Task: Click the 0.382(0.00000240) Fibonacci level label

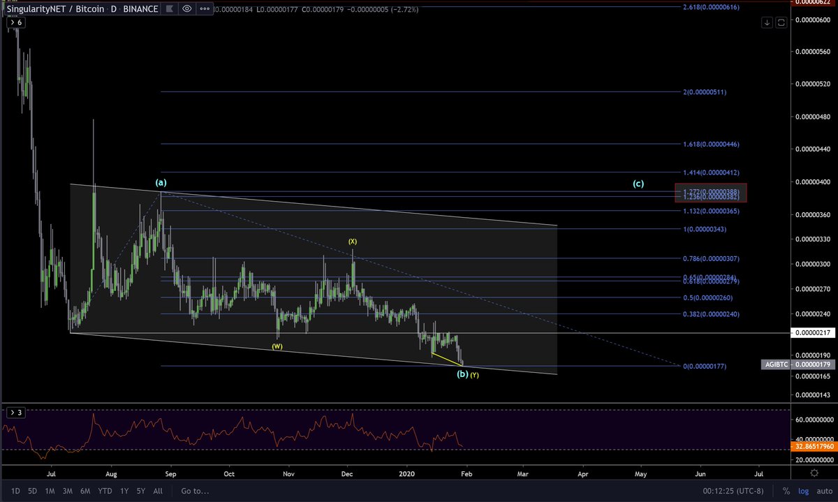Action: tap(711, 314)
